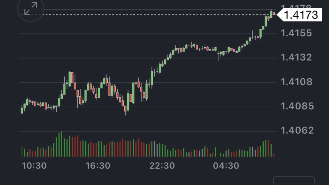Screen dimensions: 329x185
Task: Select the 22:30 time marker
Action: pos(162,166)
